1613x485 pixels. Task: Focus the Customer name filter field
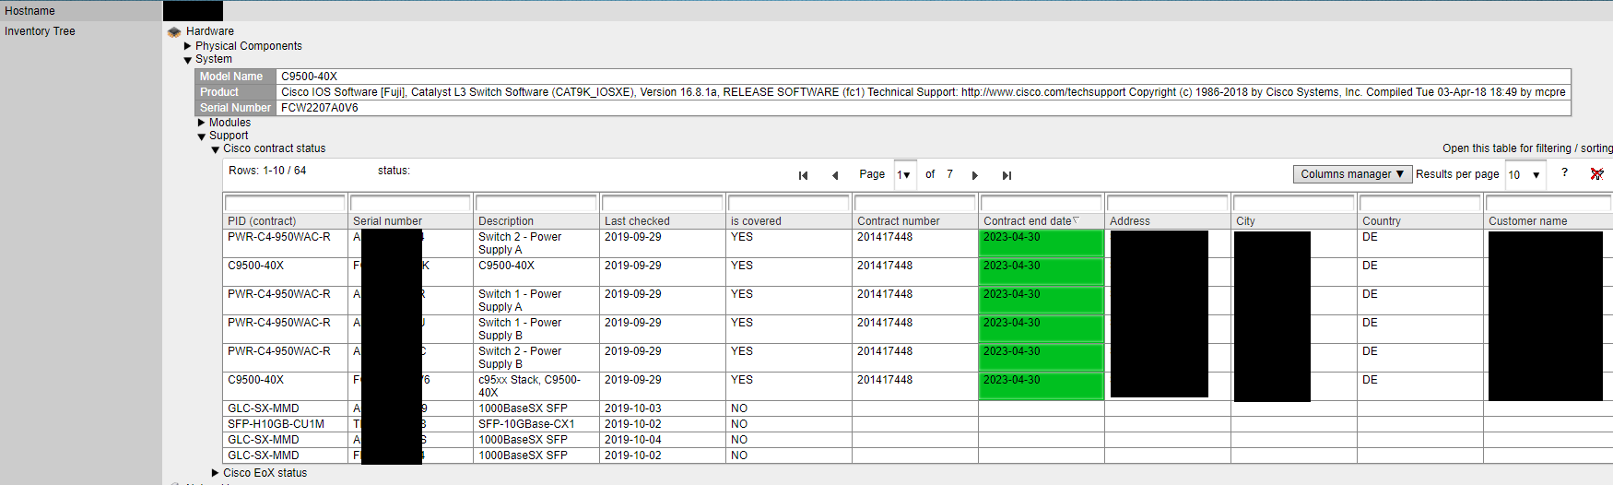(x=1548, y=203)
